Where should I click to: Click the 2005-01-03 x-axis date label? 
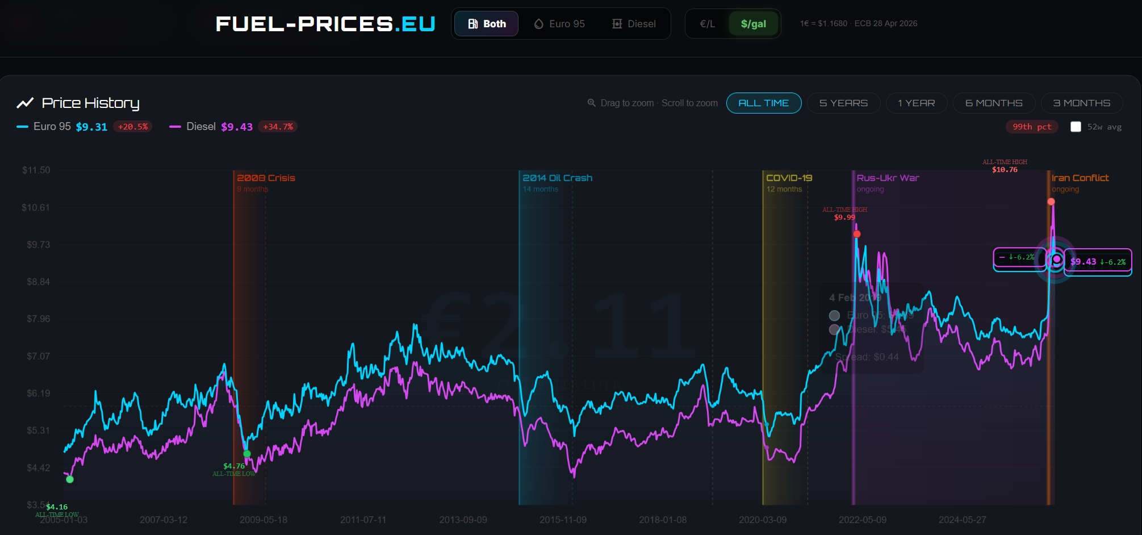click(64, 520)
